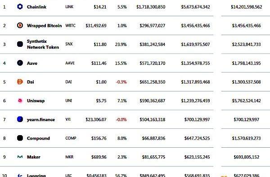Open the yearn.finance name link

pos(41,120)
